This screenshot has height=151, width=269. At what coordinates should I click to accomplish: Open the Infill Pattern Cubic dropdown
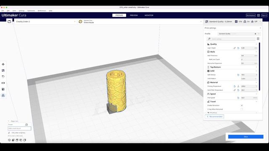249,78
